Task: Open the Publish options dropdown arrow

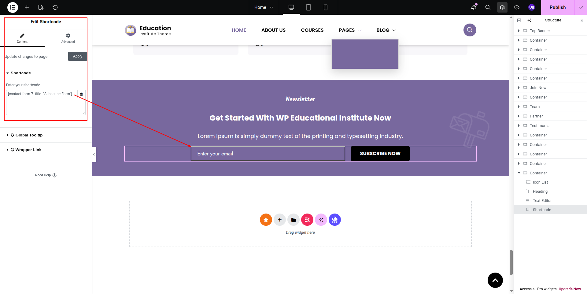Action: (x=581, y=7)
